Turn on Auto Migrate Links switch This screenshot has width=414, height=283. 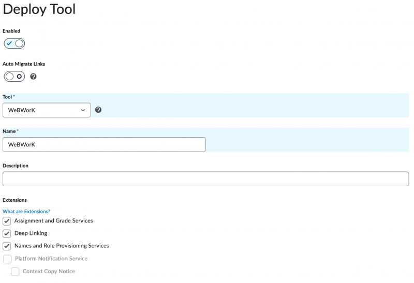click(14, 77)
